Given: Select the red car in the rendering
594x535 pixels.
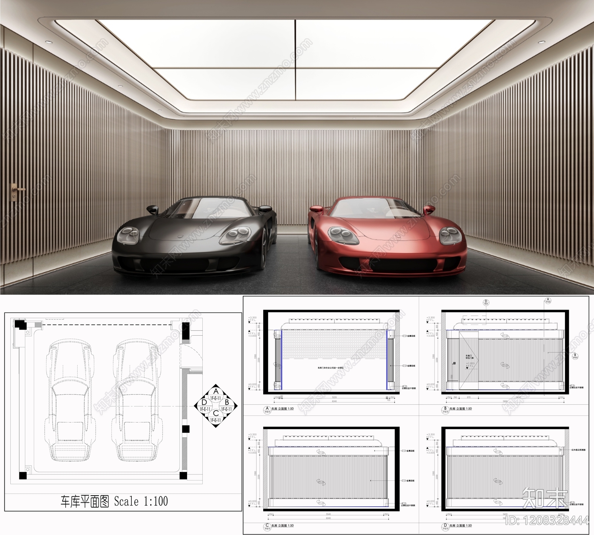Looking at the screenshot, I should click(x=386, y=238).
